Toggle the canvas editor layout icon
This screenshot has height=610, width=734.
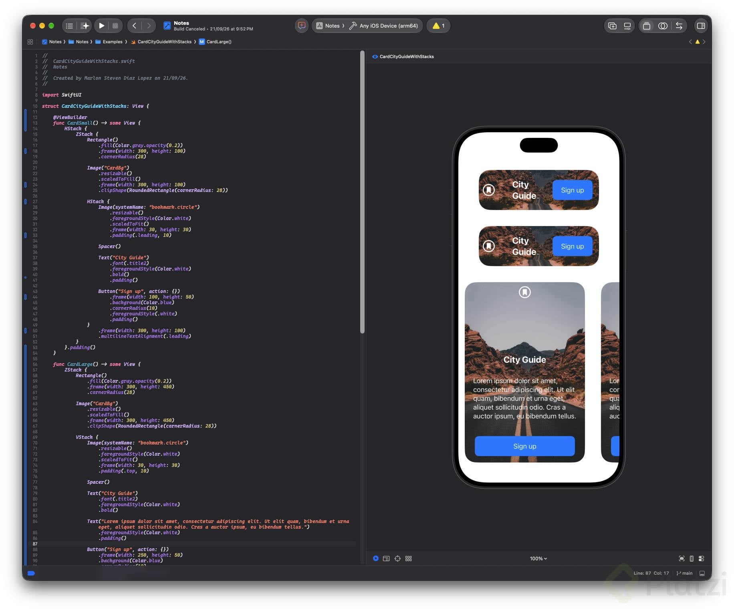pos(647,26)
